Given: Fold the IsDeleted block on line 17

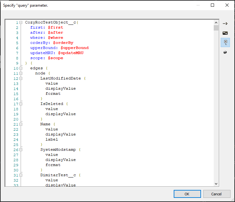Looking at the screenshot, I should (x=21, y=104).
